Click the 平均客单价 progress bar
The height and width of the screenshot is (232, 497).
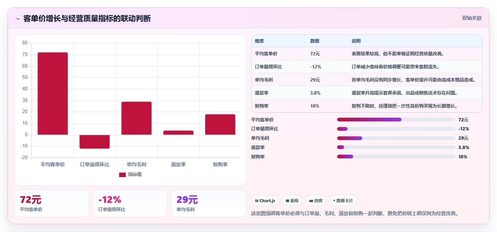tap(396, 120)
